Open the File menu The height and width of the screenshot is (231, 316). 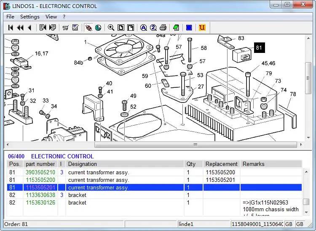coord(10,17)
